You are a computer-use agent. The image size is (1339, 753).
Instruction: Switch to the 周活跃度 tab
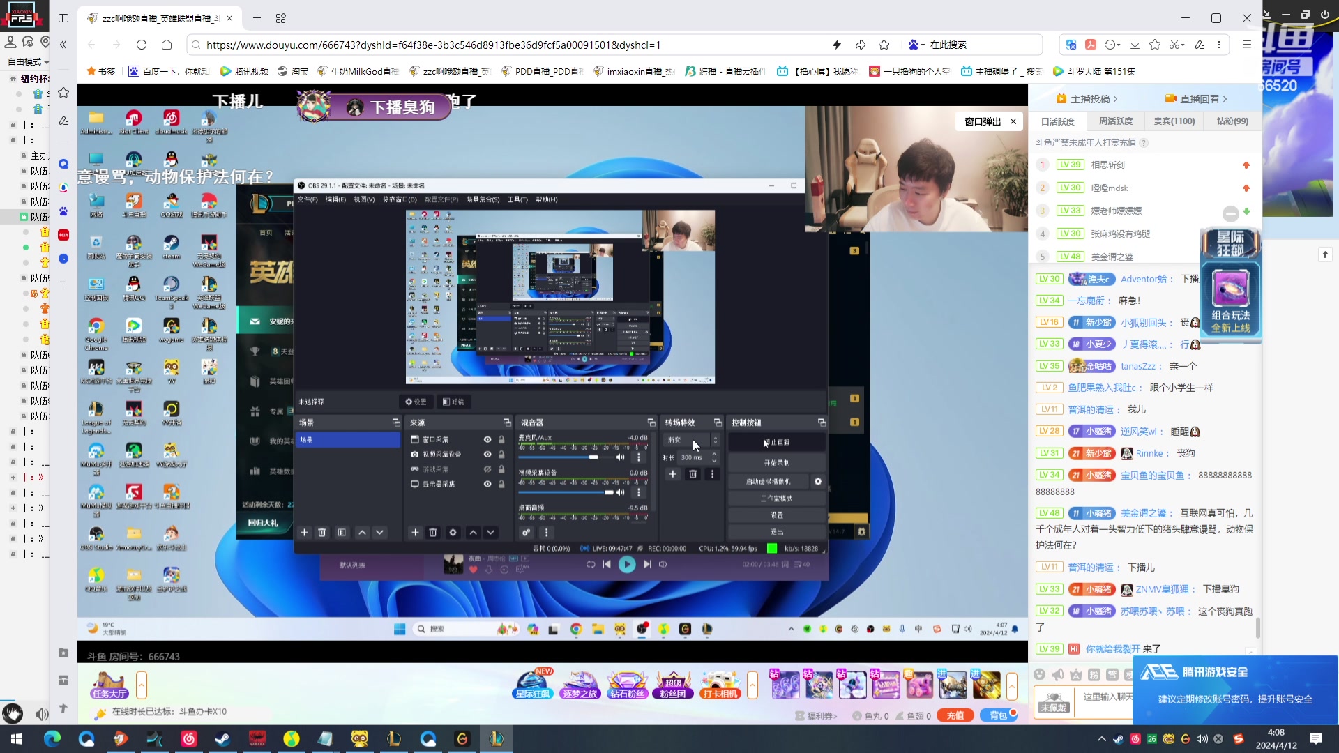[x=1116, y=121]
